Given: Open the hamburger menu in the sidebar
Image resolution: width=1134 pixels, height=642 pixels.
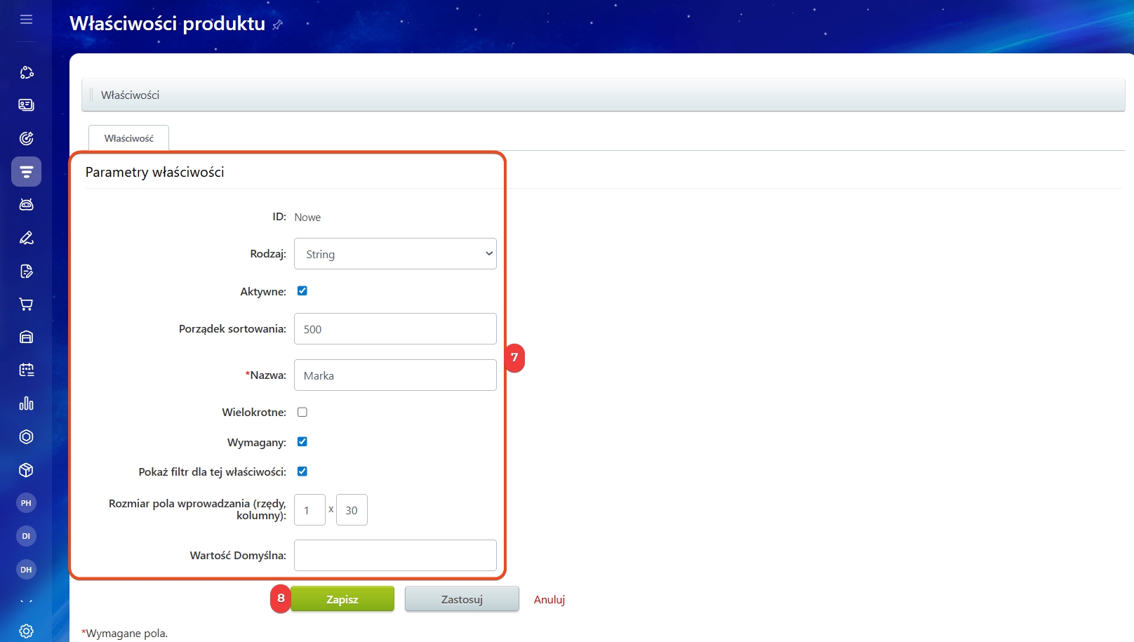Looking at the screenshot, I should [26, 20].
